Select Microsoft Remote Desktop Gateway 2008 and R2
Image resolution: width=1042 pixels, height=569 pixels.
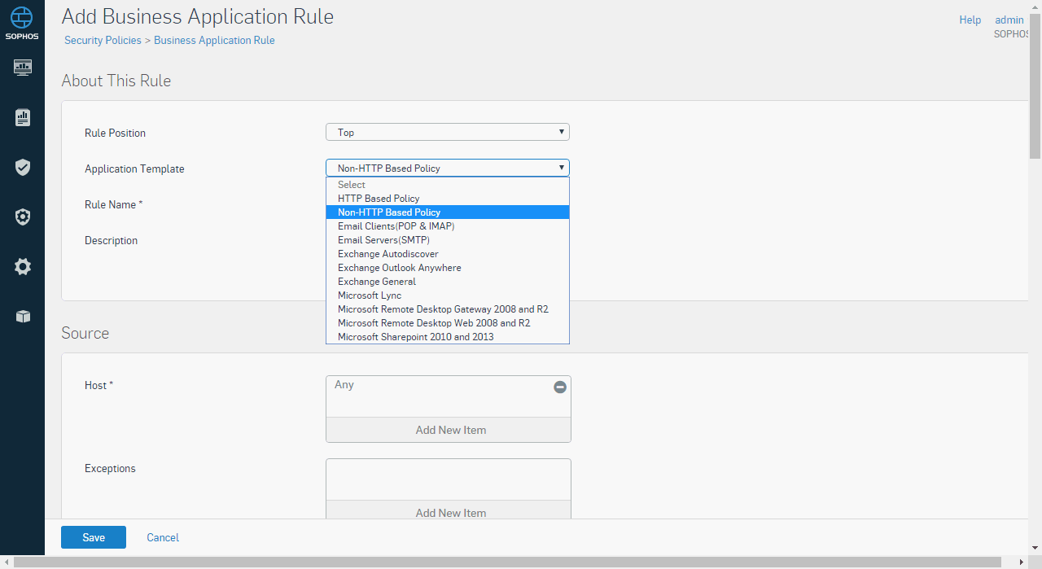pyautogui.click(x=448, y=309)
